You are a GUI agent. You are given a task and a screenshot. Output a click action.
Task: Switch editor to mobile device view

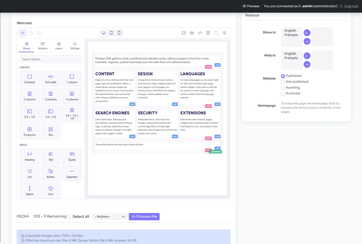119,33
